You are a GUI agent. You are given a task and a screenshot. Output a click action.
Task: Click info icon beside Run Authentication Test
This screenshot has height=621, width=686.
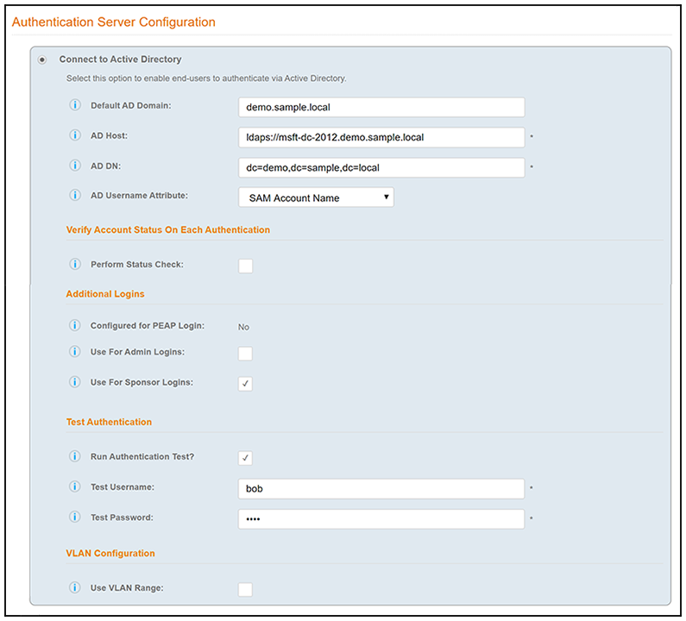click(x=75, y=456)
